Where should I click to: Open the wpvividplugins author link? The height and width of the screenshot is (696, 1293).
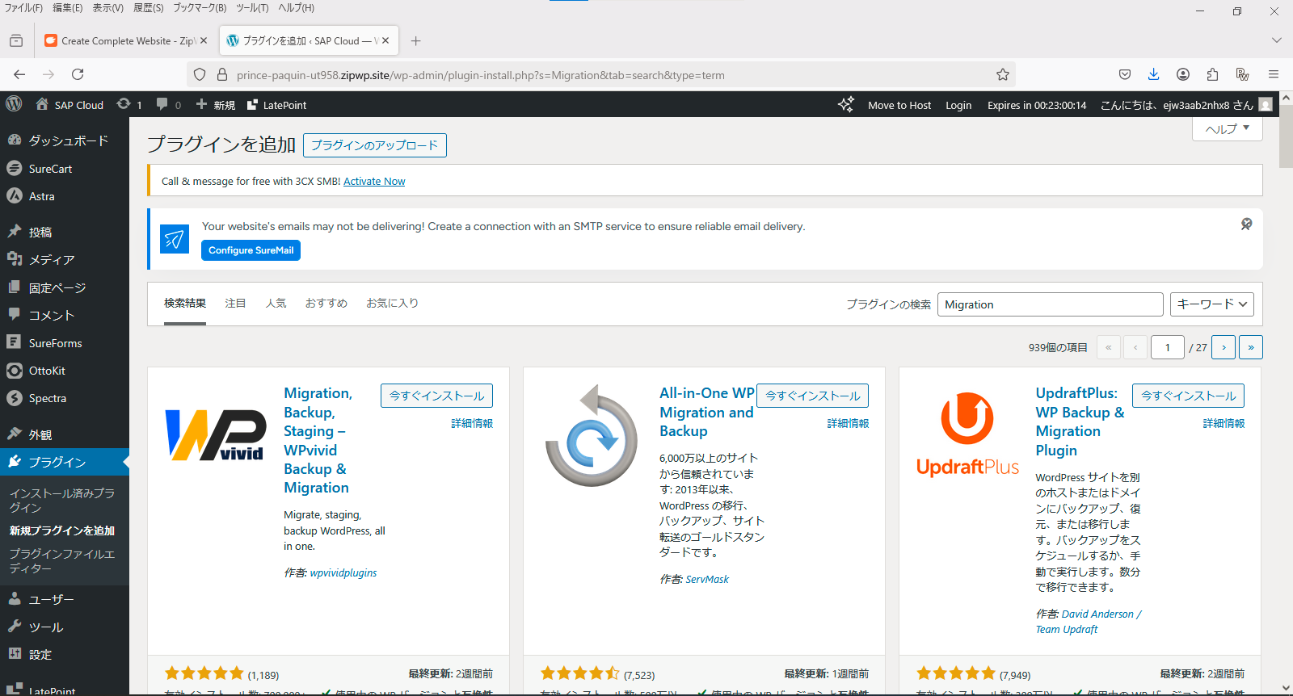coord(343,572)
